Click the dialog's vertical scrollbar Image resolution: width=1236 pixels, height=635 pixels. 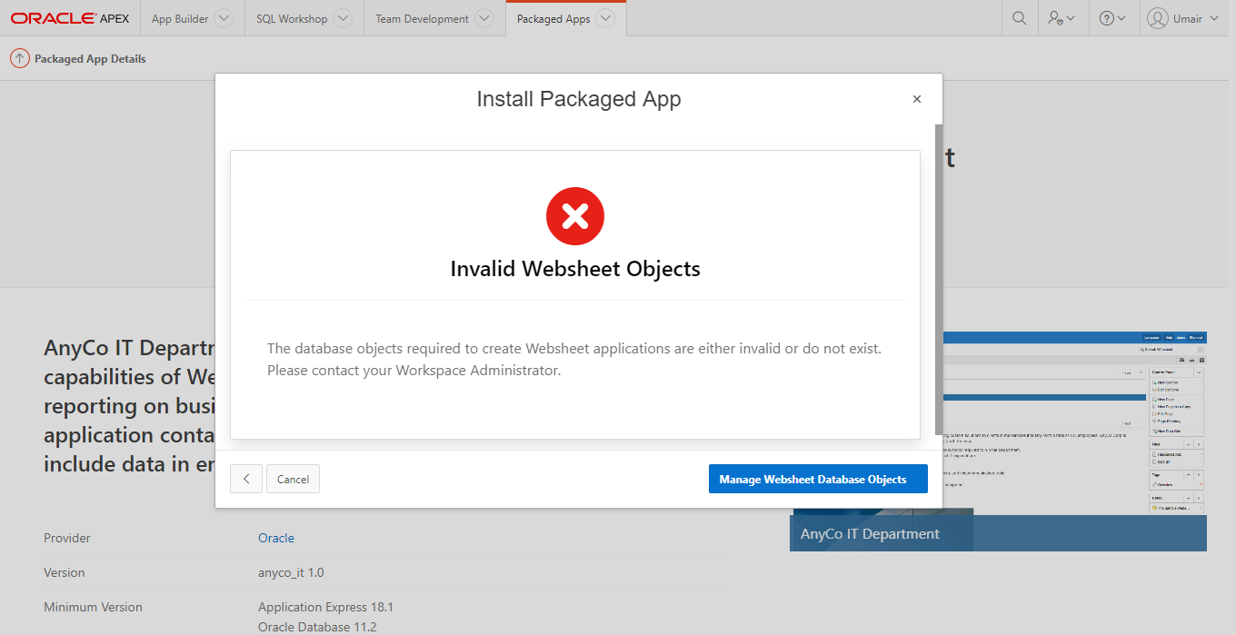click(939, 279)
